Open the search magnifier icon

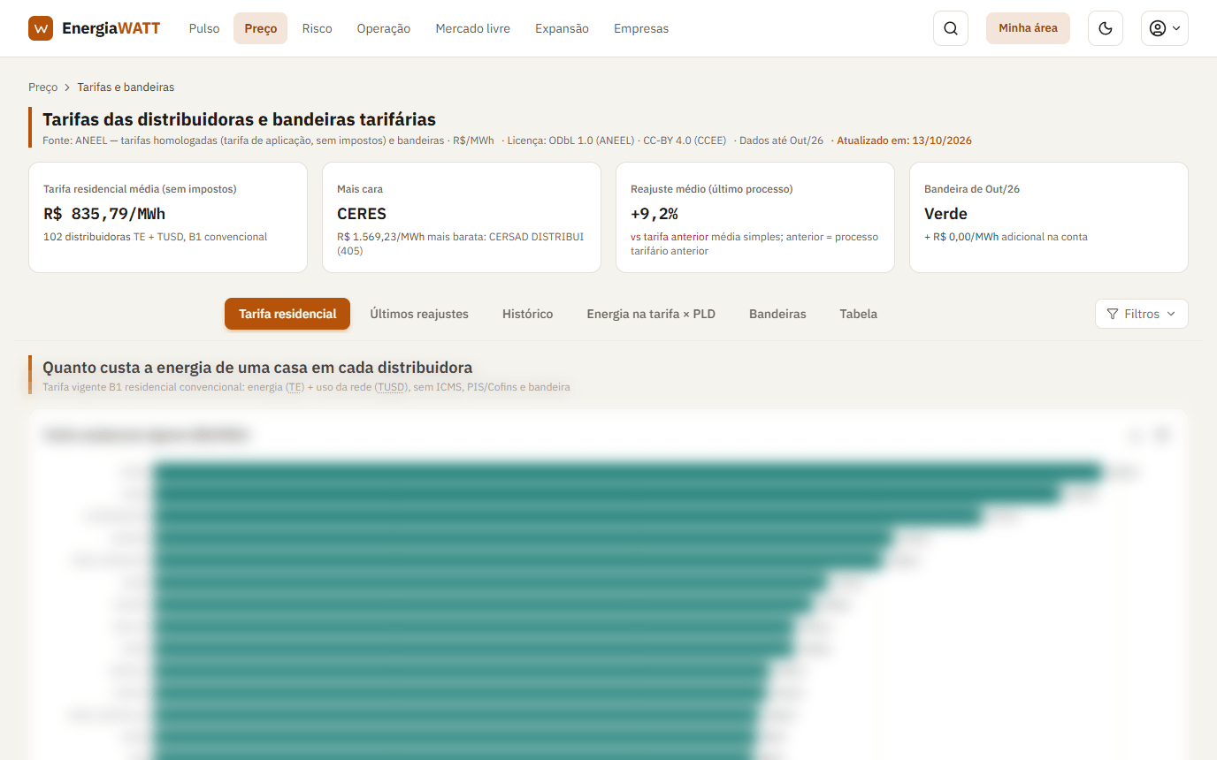click(x=951, y=28)
